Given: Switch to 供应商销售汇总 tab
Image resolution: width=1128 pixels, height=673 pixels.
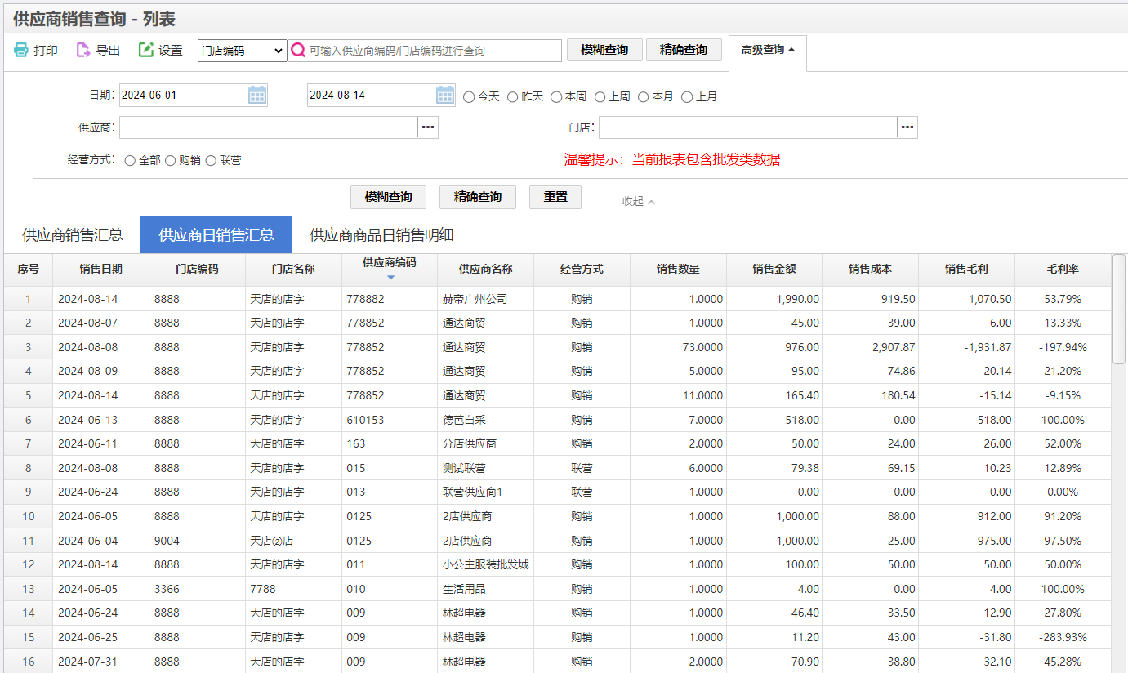Looking at the screenshot, I should point(72,235).
